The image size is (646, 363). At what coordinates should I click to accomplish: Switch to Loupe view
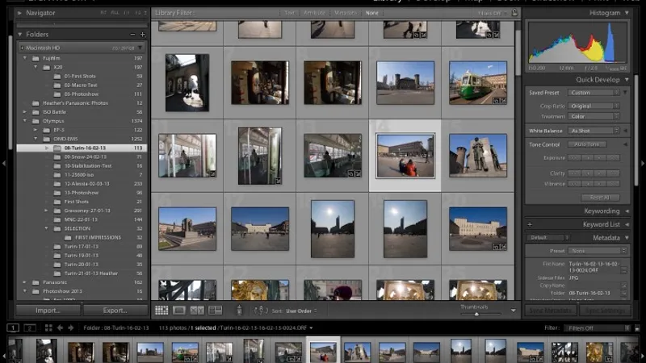pyautogui.click(x=178, y=311)
